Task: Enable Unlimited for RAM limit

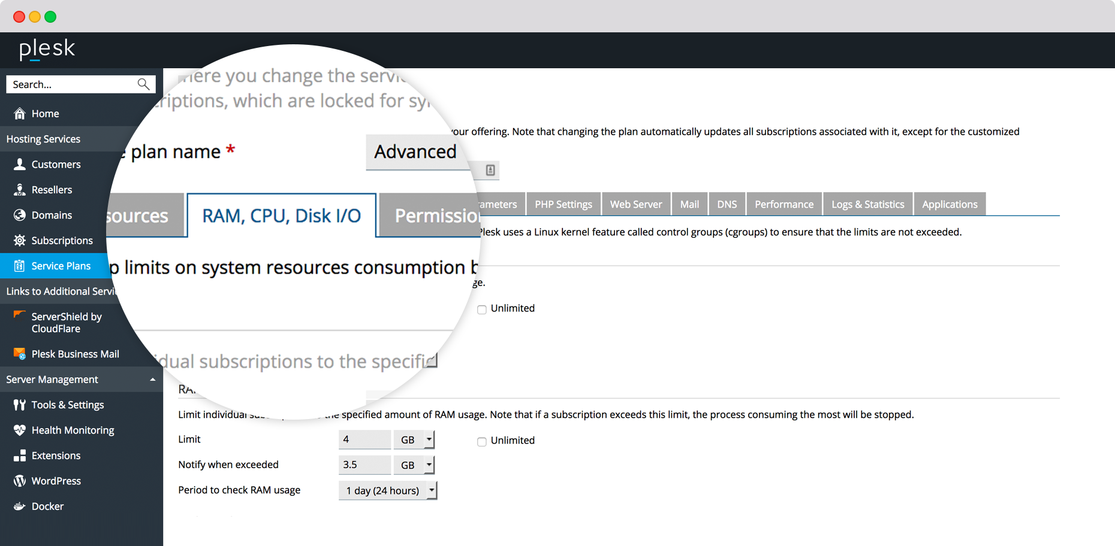Action: [481, 441]
